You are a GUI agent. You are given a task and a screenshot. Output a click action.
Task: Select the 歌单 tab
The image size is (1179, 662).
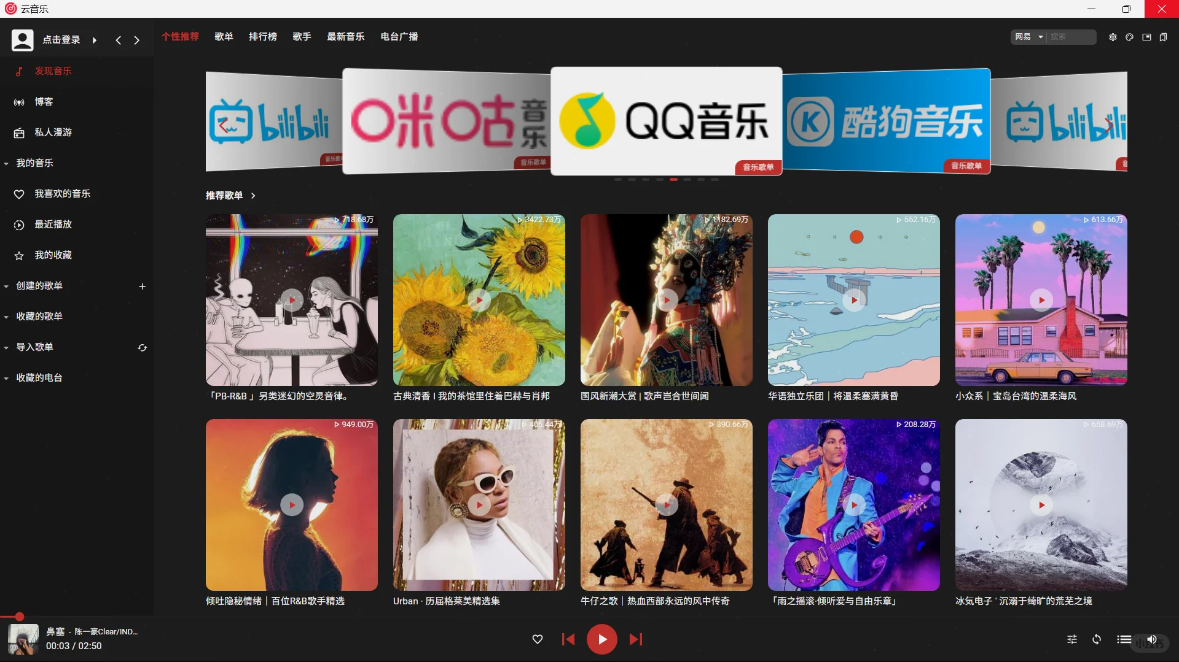tap(224, 37)
